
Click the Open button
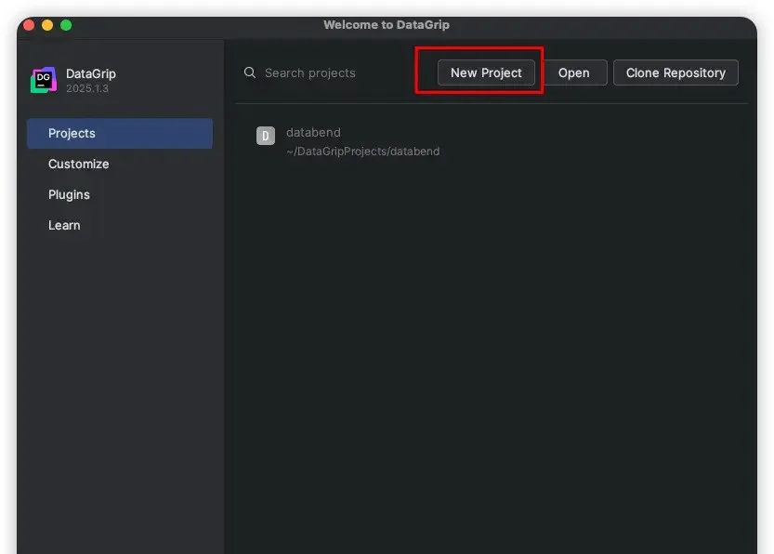coord(573,73)
